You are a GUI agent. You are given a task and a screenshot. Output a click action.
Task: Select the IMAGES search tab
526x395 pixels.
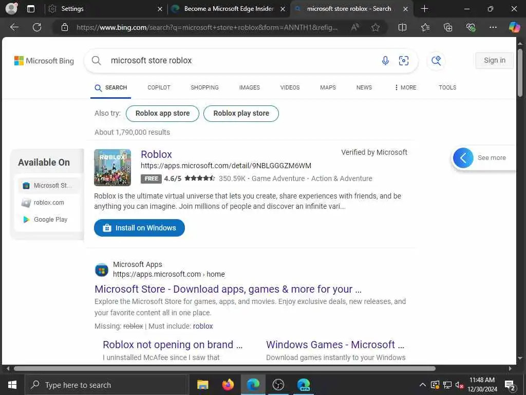point(249,87)
